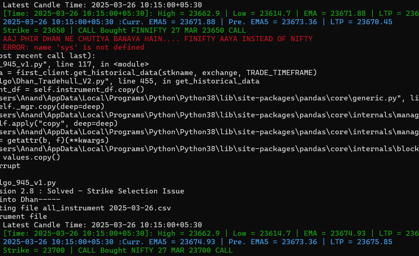Click the '_945_v1.py", line 117, in <module>' line

click(74, 64)
